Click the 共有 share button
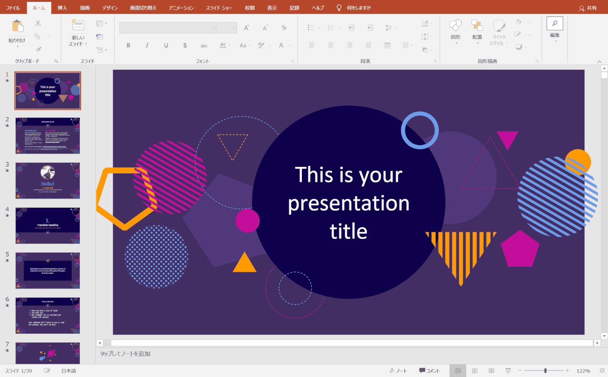 click(x=588, y=8)
